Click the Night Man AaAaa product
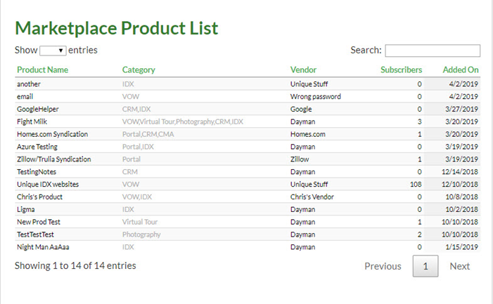The width and height of the screenshot is (493, 304). [x=43, y=247]
